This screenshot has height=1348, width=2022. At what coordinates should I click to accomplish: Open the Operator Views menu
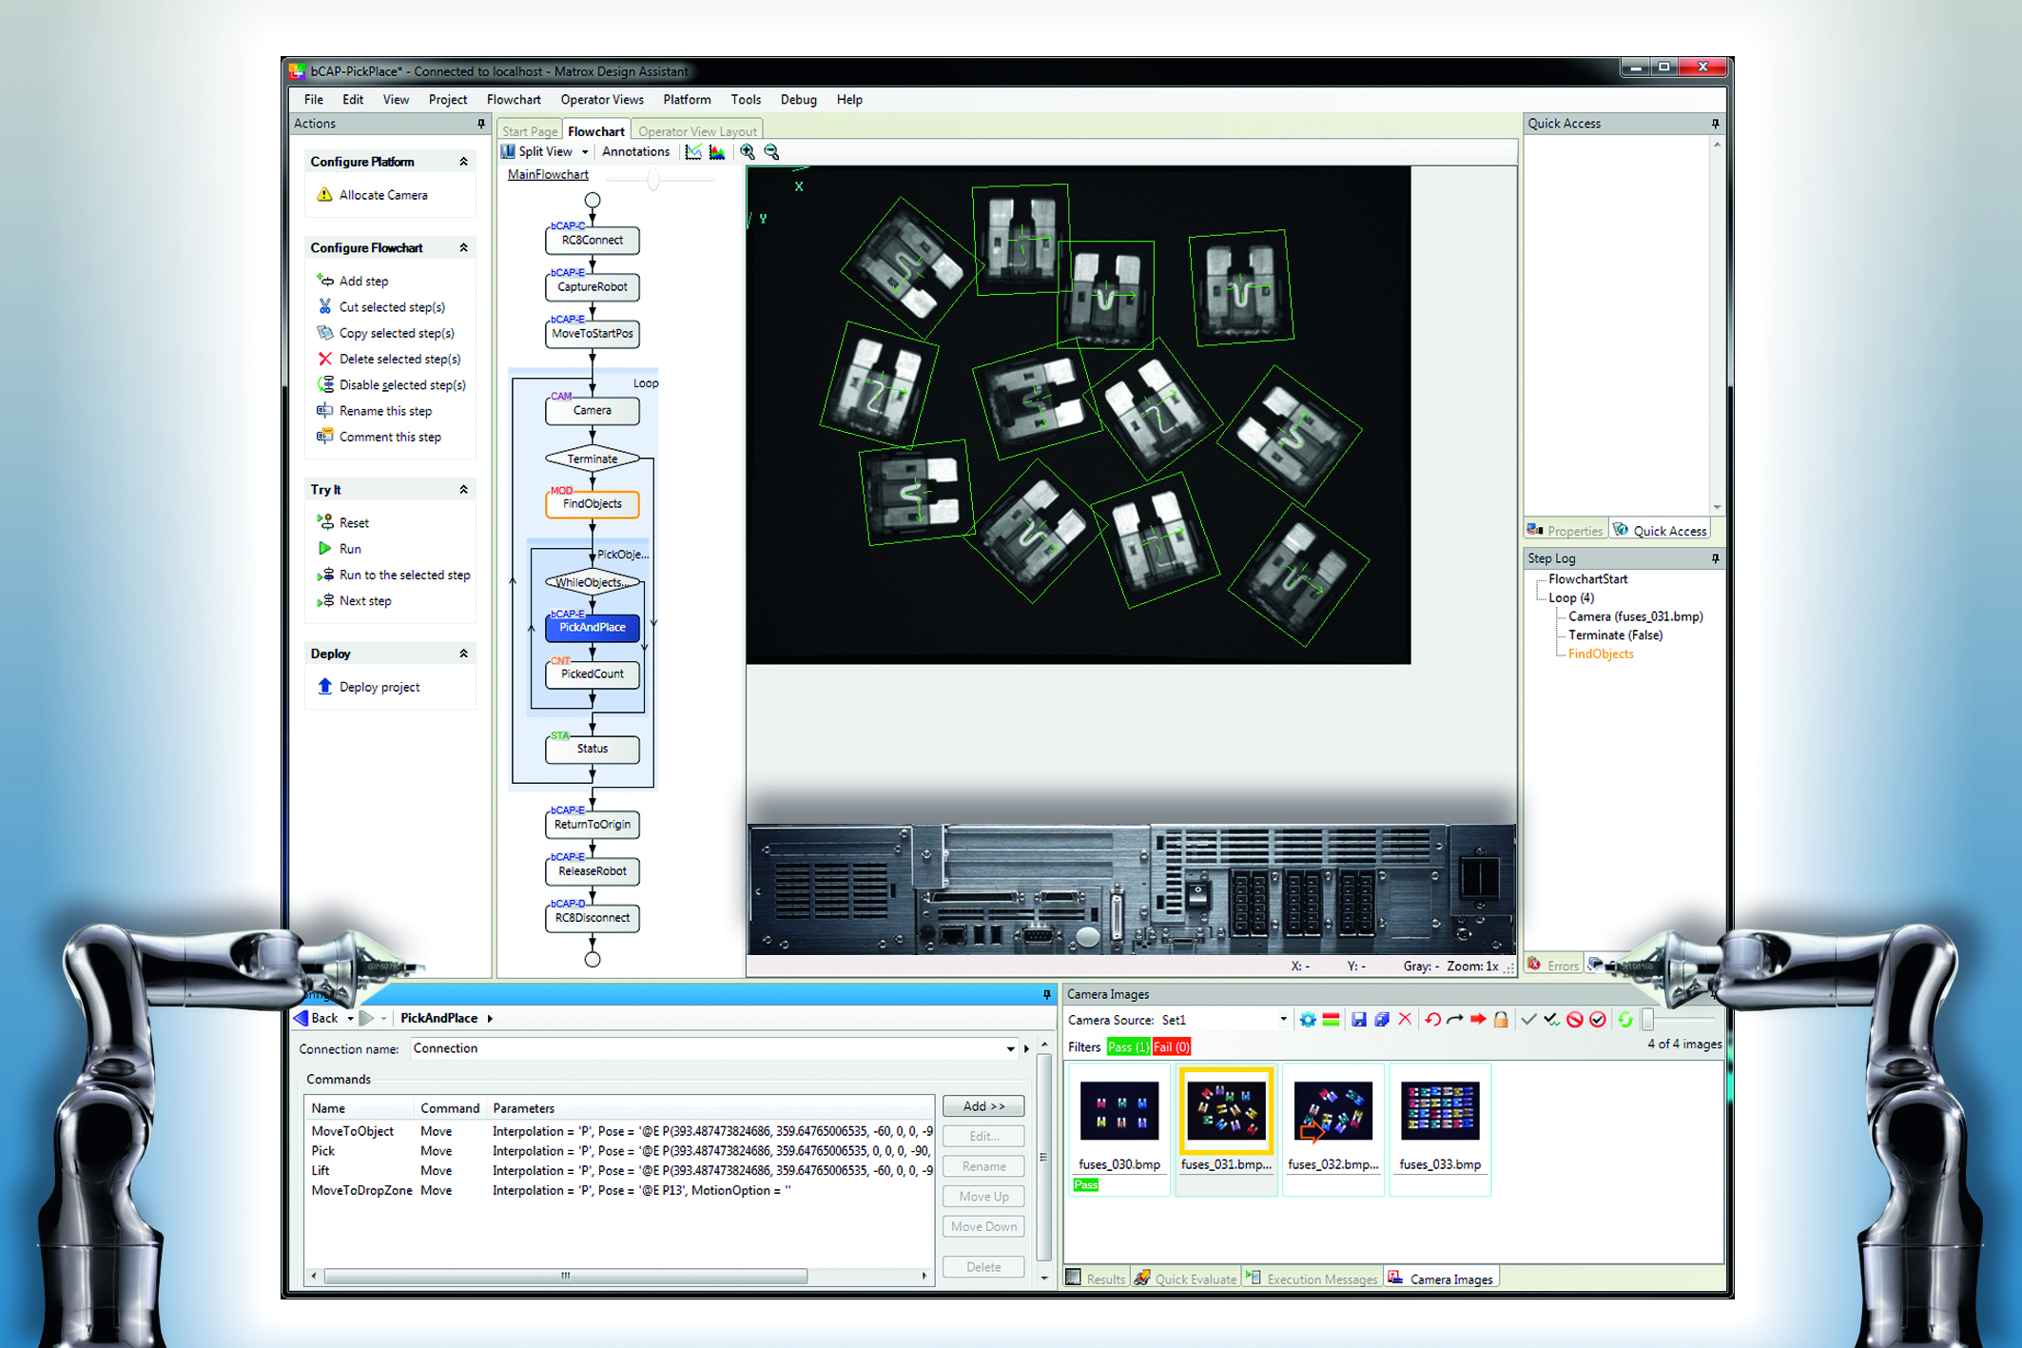(601, 100)
